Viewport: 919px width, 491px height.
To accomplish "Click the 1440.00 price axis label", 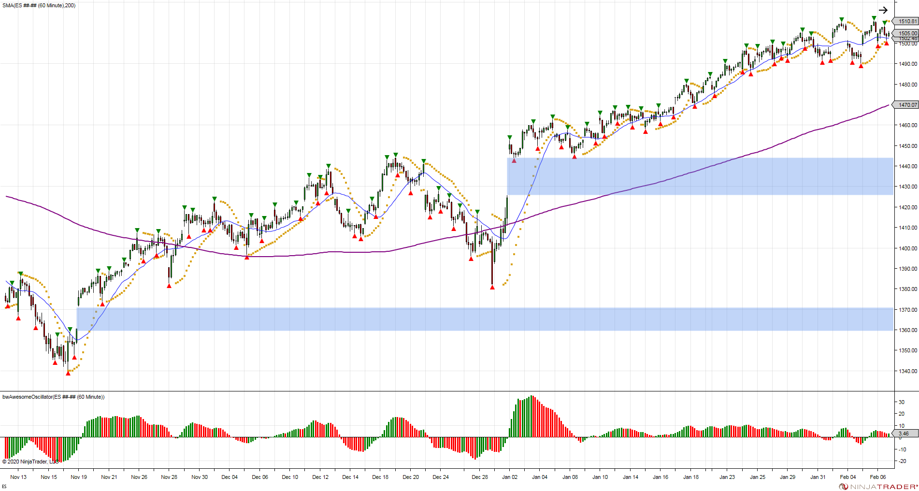I will pos(908,166).
